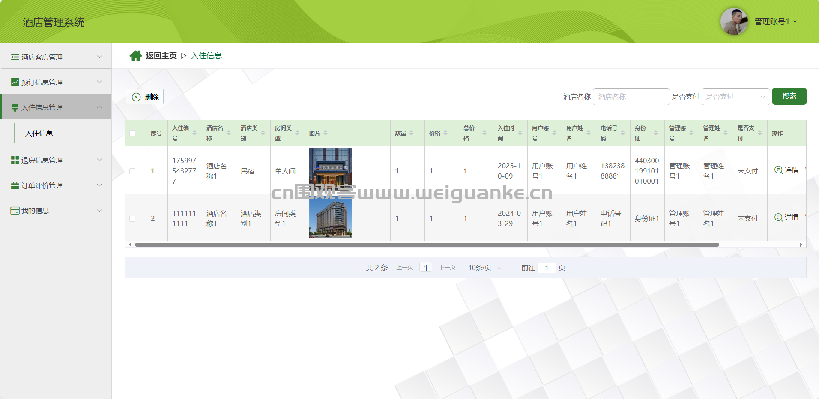The height and width of the screenshot is (399, 819).
Task: Click the home icon beside 返回主页
Action: point(135,56)
